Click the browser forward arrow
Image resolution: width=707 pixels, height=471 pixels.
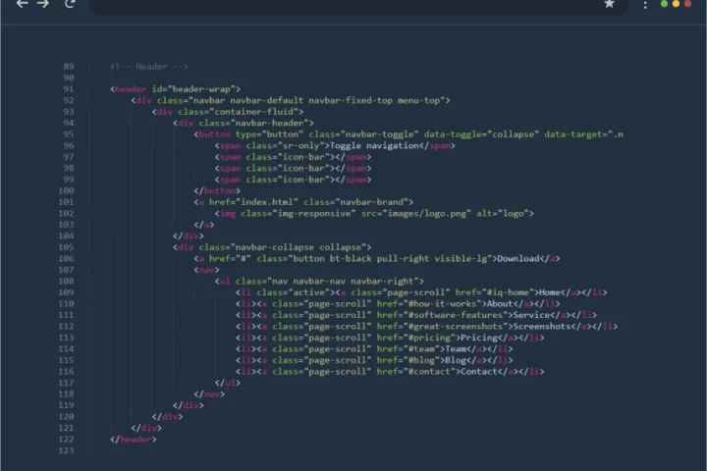(42, 5)
